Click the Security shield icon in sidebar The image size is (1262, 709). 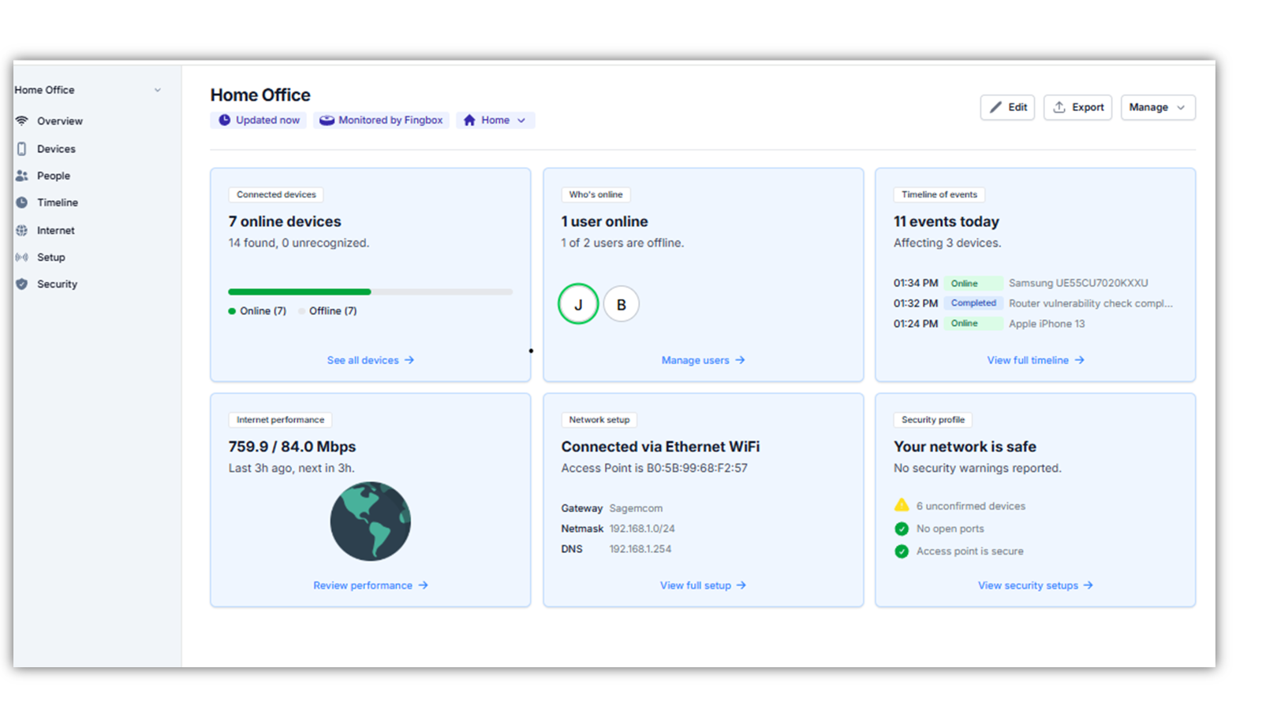click(22, 284)
